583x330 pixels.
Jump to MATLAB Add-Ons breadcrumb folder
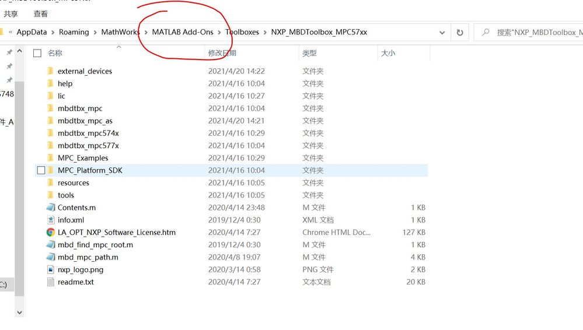pyautogui.click(x=183, y=32)
